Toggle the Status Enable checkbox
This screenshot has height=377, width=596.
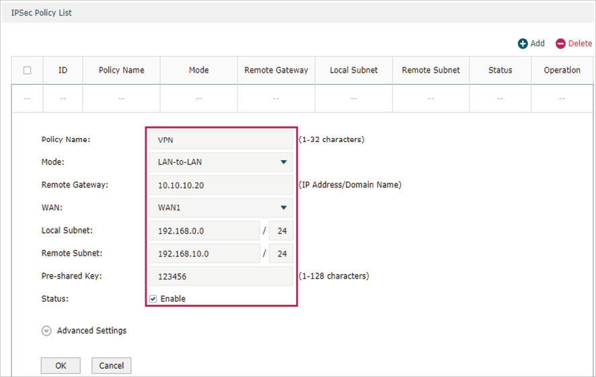coord(153,299)
